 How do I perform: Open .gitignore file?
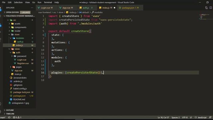[18, 85]
